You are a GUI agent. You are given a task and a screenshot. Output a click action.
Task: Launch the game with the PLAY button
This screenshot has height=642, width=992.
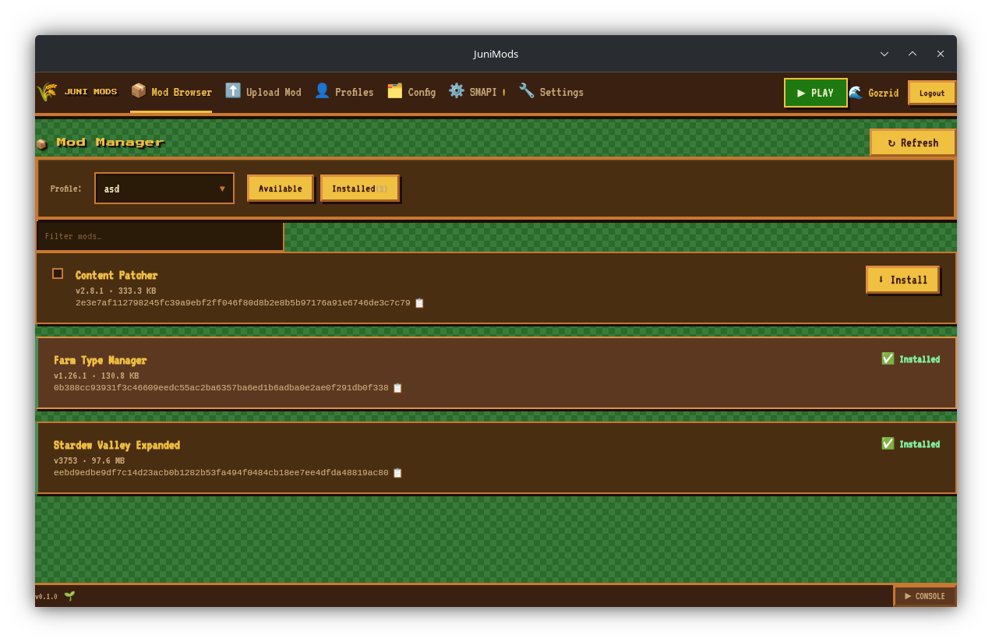816,93
